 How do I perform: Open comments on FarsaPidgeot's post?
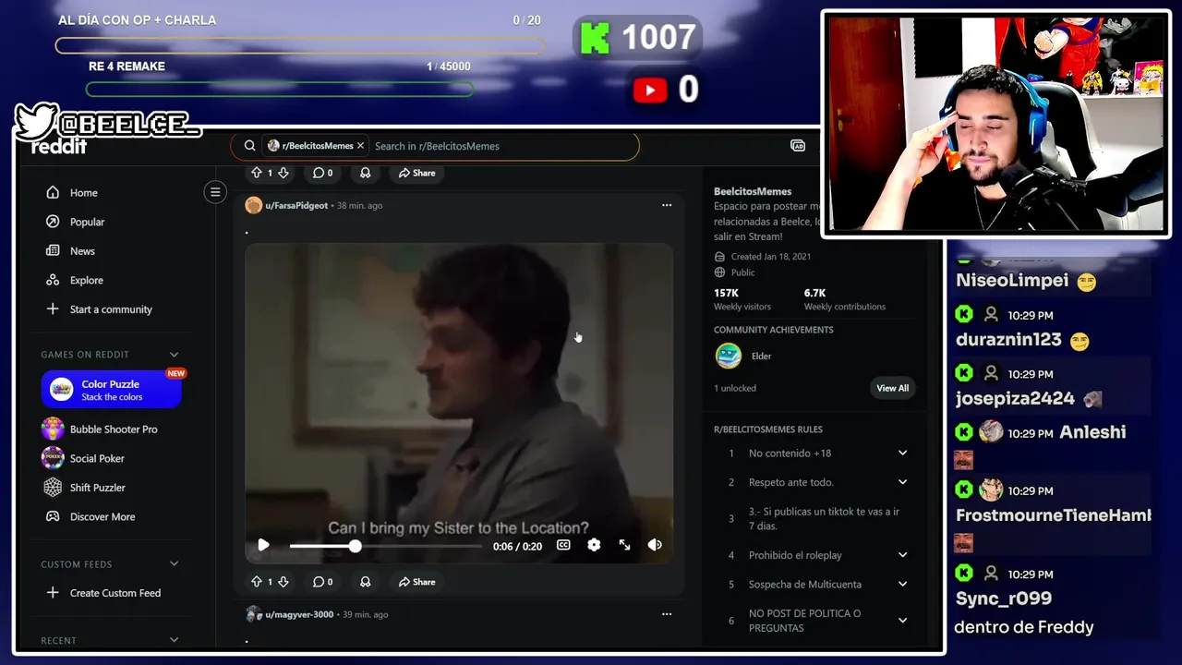click(322, 582)
